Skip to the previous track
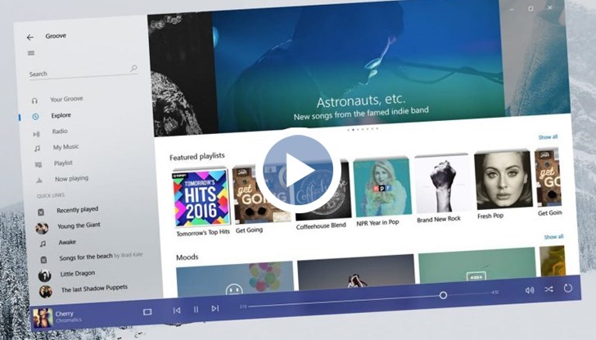 click(x=177, y=310)
